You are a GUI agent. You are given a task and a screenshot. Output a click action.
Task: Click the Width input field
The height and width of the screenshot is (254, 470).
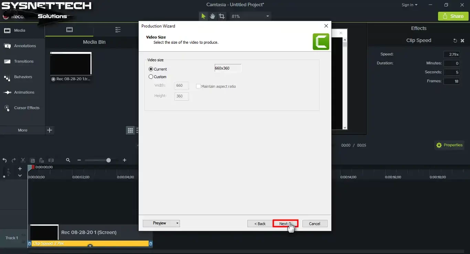pos(182,85)
